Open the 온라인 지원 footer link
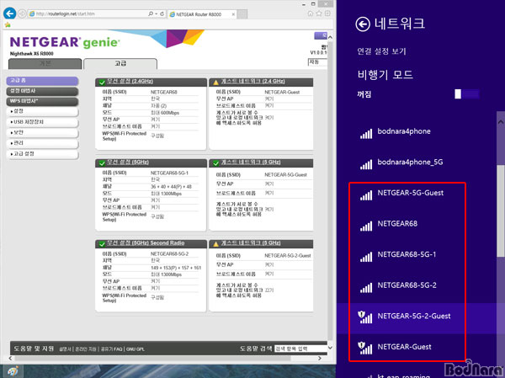505x378 pixels. click(86, 349)
